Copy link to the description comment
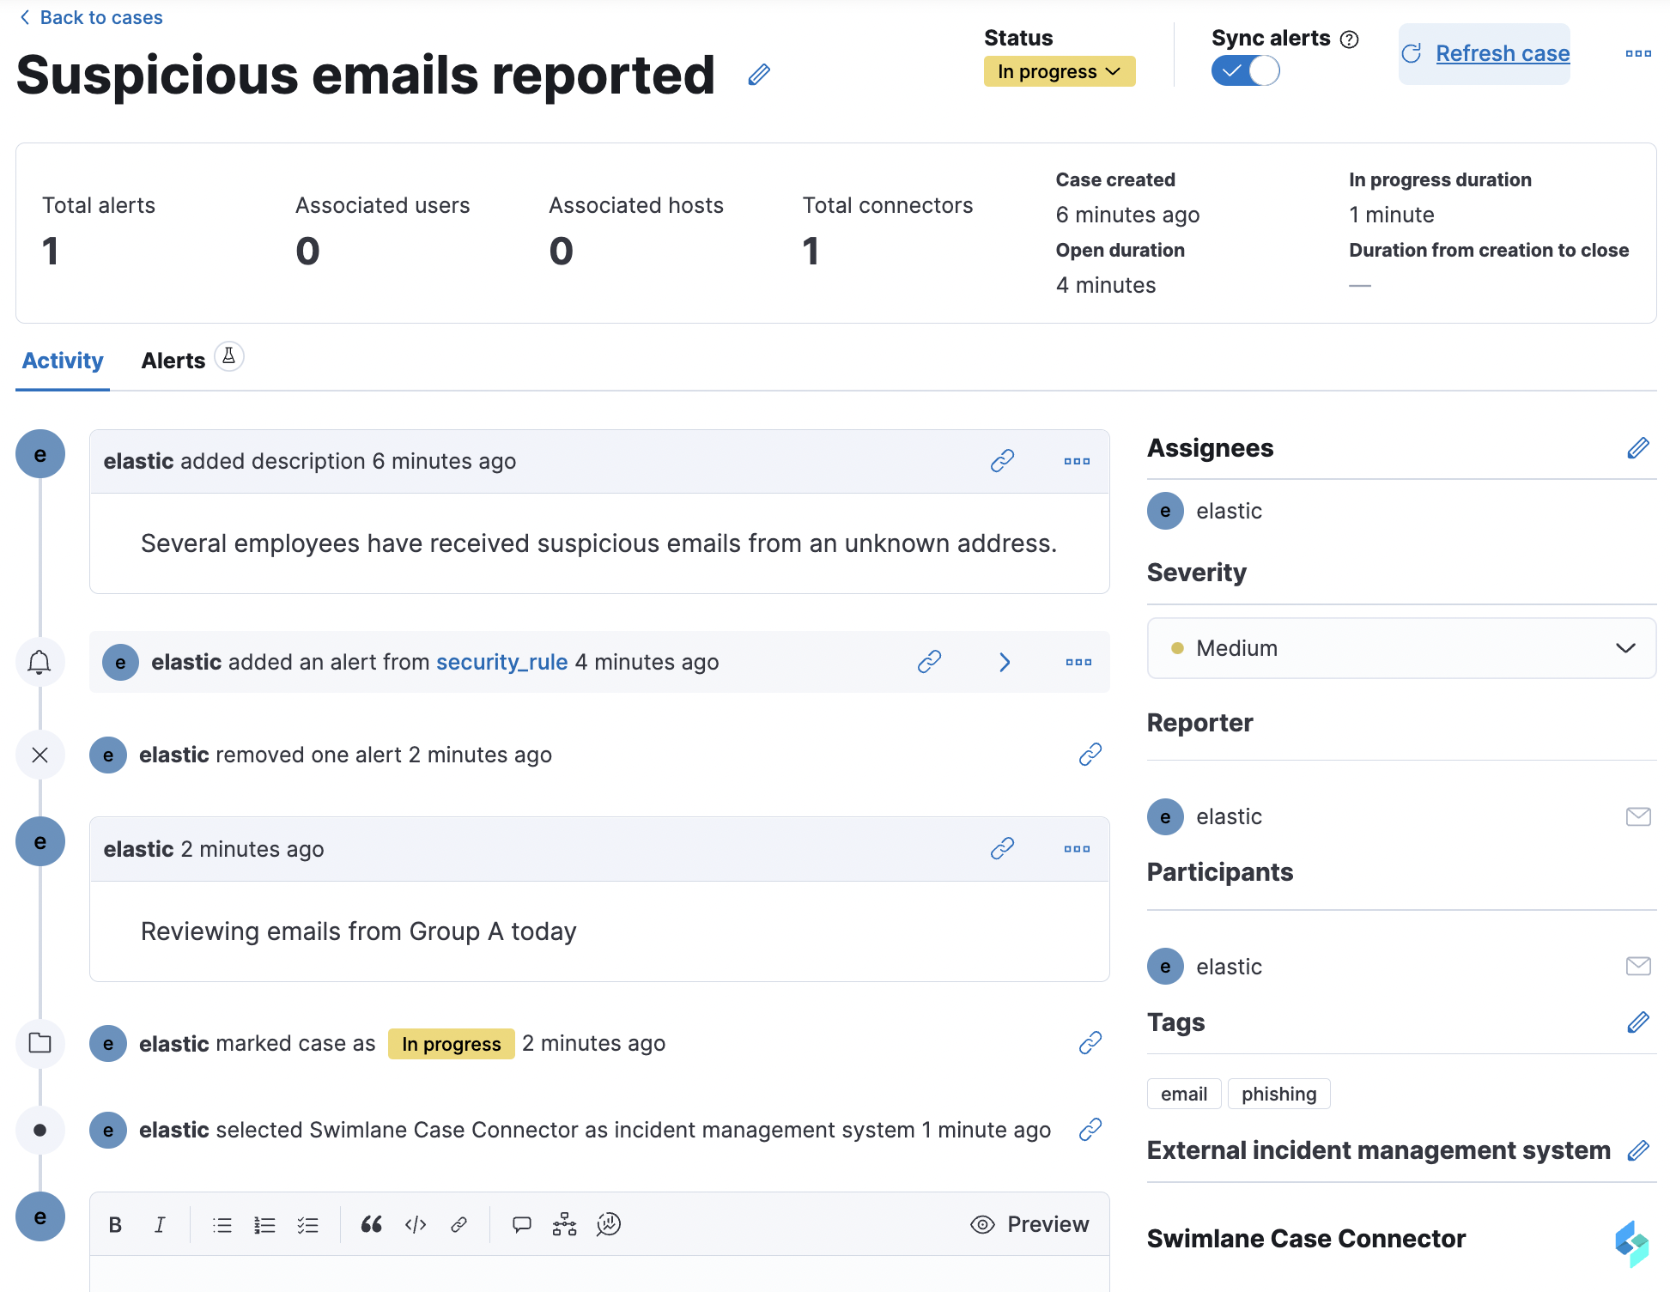The height and width of the screenshot is (1292, 1670). (x=1002, y=461)
